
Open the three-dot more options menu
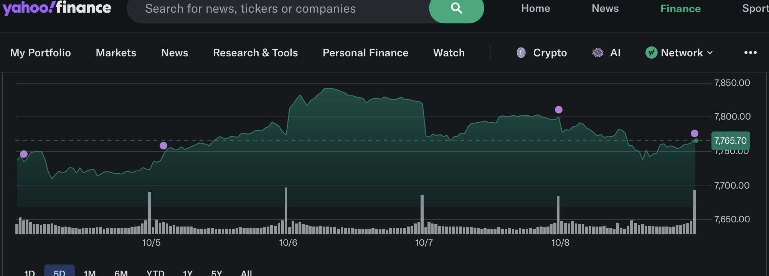(750, 53)
